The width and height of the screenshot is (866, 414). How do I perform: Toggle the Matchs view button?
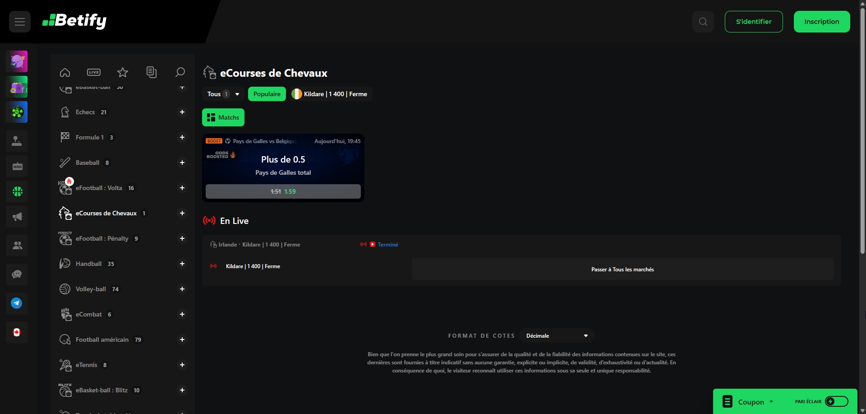coord(223,117)
